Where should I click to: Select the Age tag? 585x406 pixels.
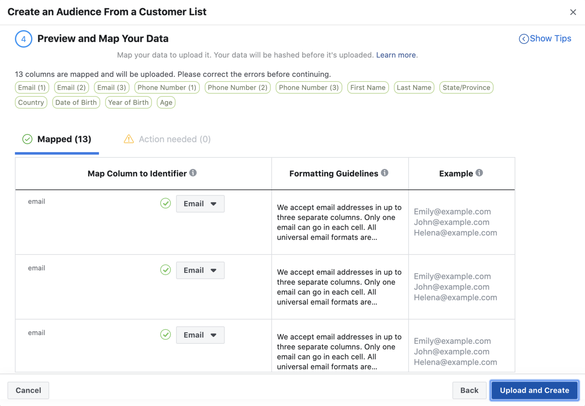[x=166, y=102]
